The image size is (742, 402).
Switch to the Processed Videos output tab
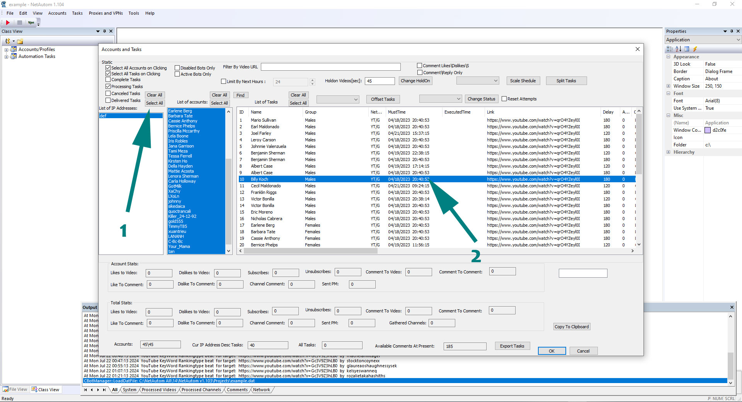(x=159, y=390)
